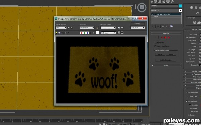Click the Make Unique icon
The height and width of the screenshot is (125, 201).
tap(163, 27)
